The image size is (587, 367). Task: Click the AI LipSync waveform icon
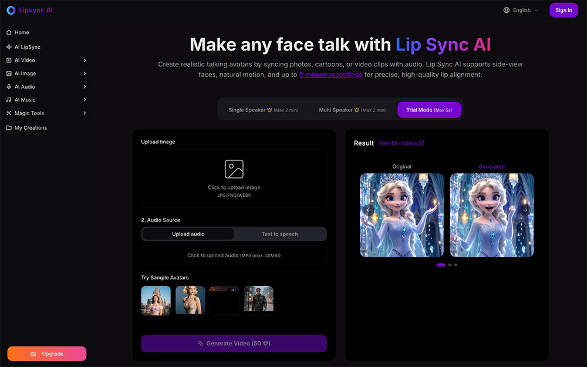9,47
